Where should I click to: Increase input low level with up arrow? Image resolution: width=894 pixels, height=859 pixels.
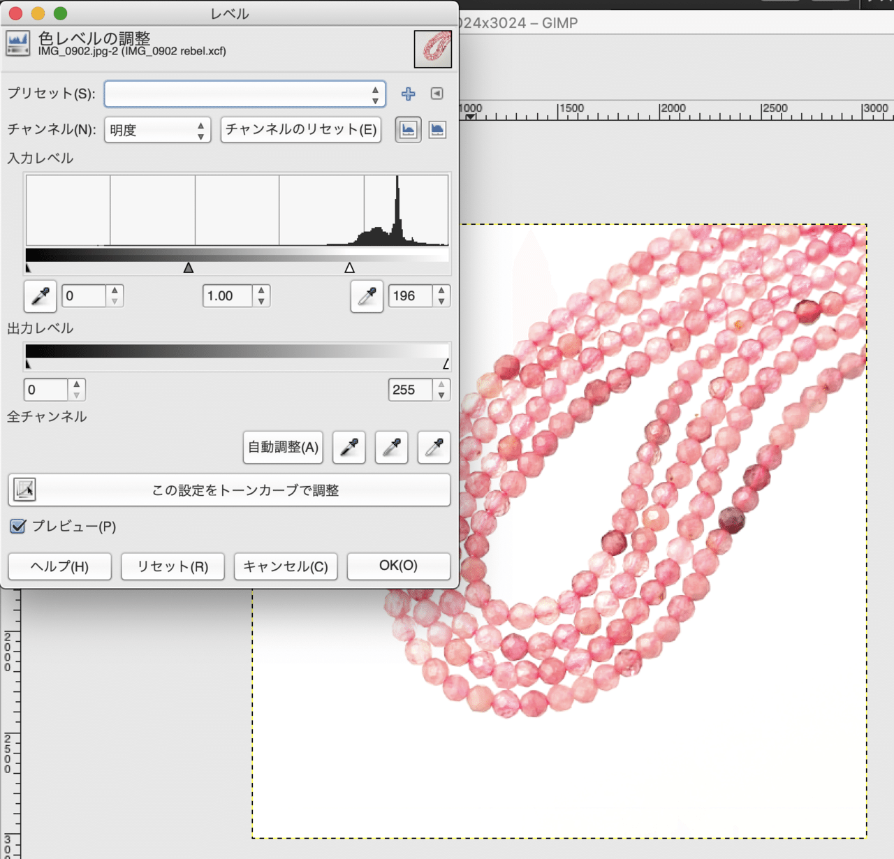pyautogui.click(x=115, y=291)
